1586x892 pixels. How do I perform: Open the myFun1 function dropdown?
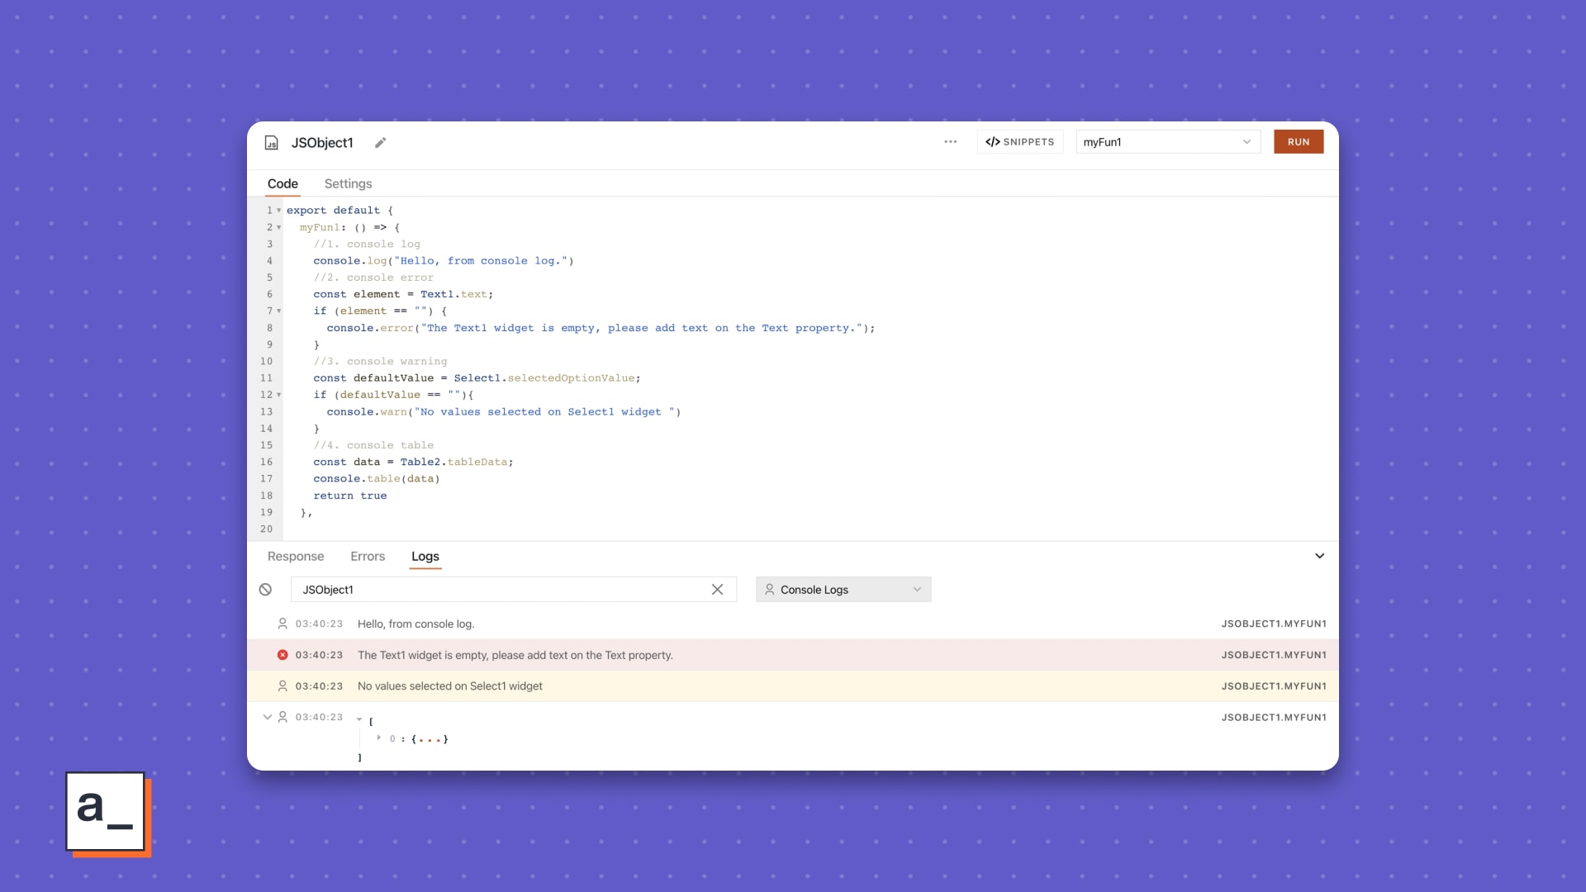[1168, 142]
